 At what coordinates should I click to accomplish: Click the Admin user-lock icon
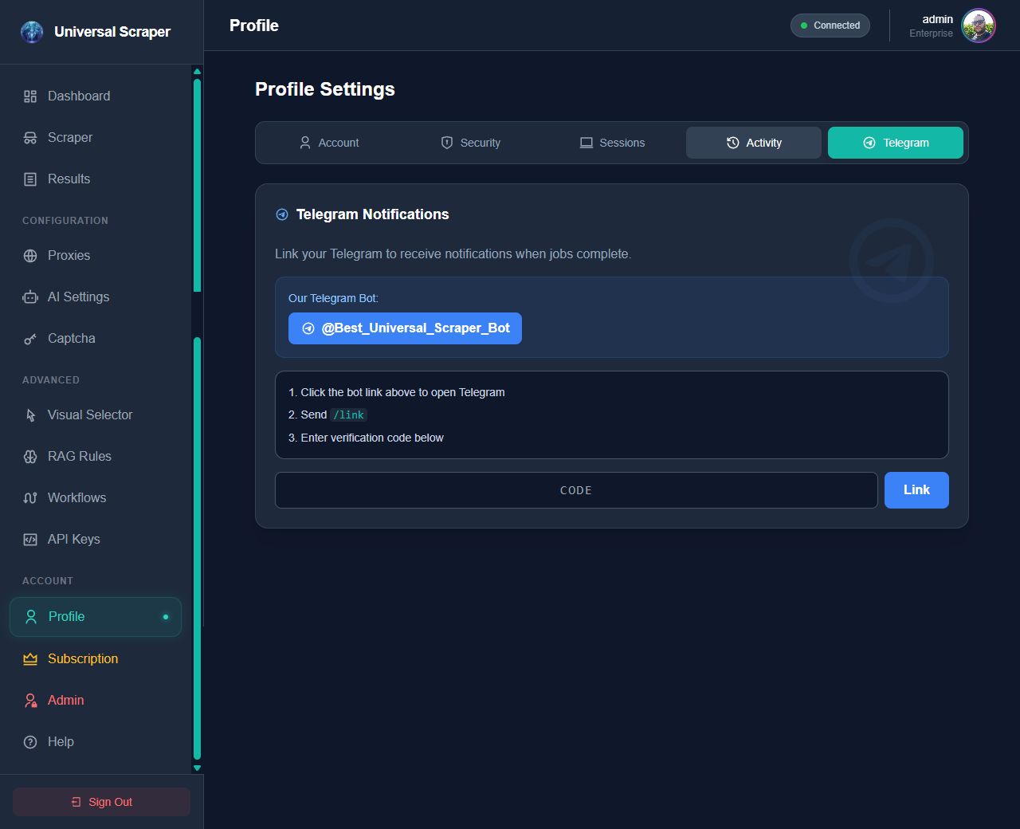pyautogui.click(x=30, y=701)
